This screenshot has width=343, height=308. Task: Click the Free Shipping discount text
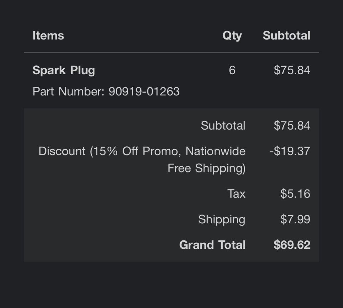(x=206, y=168)
